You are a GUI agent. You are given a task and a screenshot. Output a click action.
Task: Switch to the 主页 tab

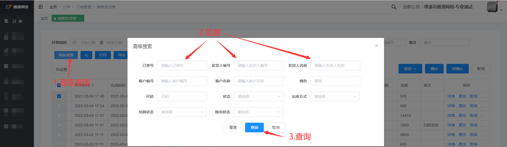click(x=44, y=18)
